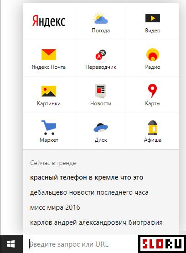Open Яндекс.Почта envelope icon
This screenshot has height=253, width=186.
[49, 55]
